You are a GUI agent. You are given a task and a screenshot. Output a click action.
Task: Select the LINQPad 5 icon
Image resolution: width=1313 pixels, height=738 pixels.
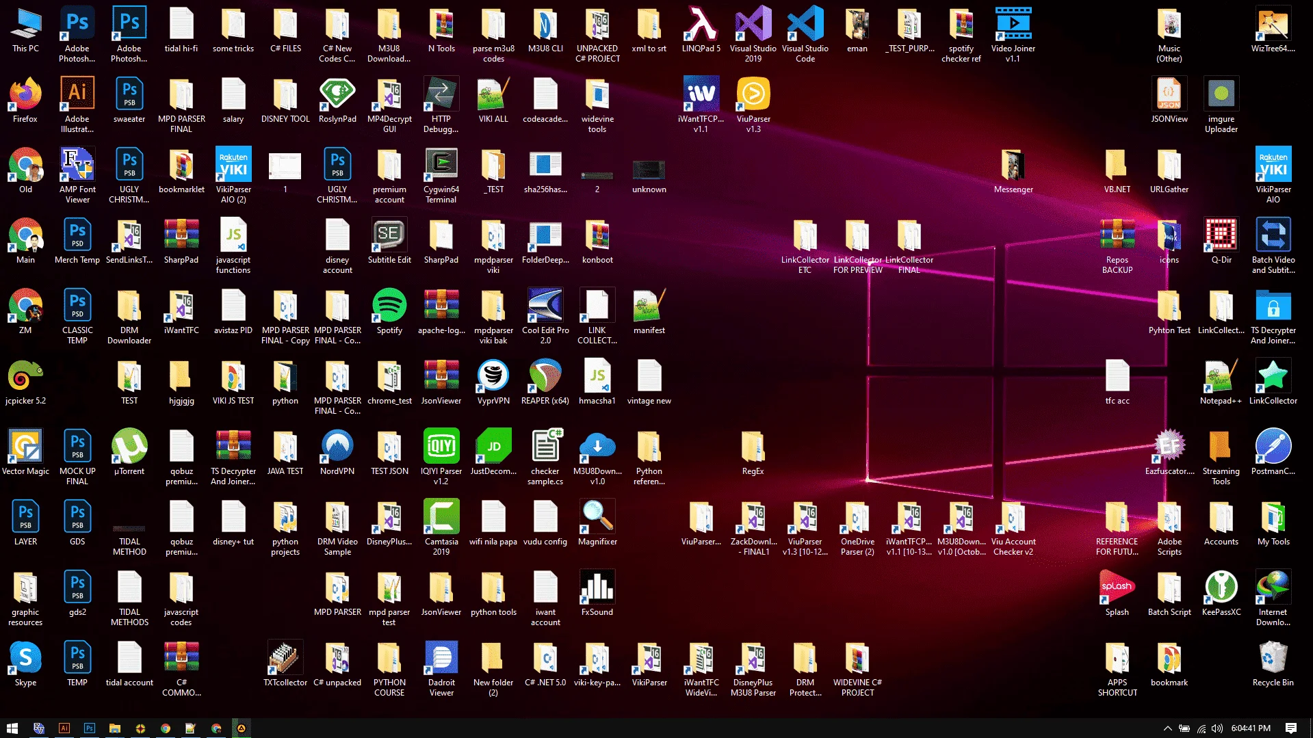[x=701, y=30]
